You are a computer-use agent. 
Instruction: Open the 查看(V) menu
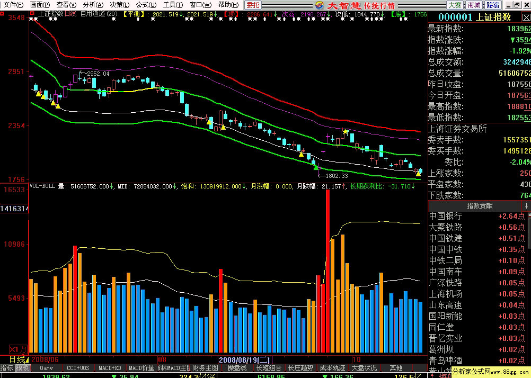pyautogui.click(x=66, y=5)
